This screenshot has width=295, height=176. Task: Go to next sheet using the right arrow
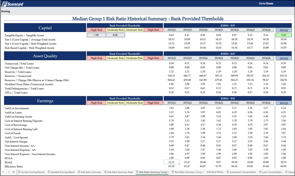[x=8, y=172]
